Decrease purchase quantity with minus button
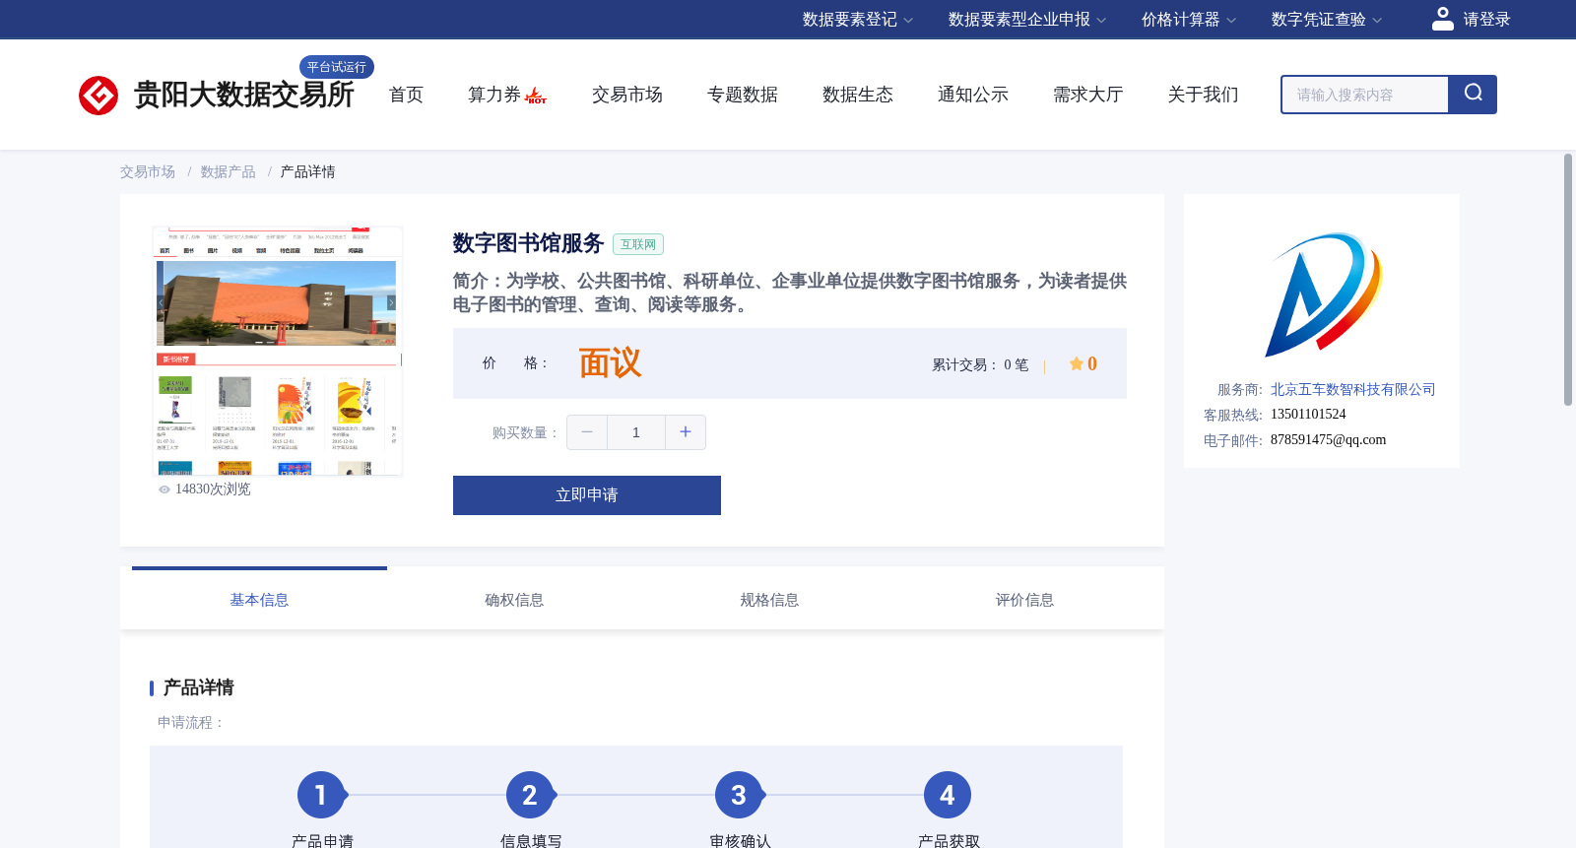The width and height of the screenshot is (1576, 848). pyautogui.click(x=587, y=432)
